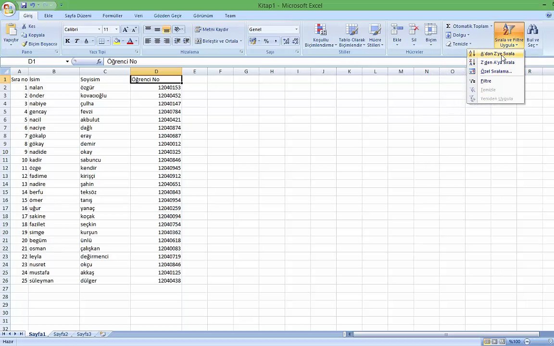Viewport: 554px width, 346px height.
Task: Open the fx insert function dialog
Action: tap(99, 62)
